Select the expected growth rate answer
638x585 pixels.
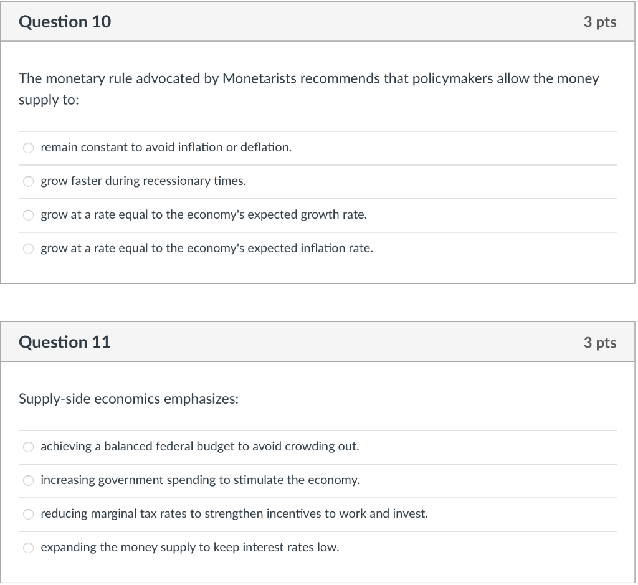click(28, 215)
